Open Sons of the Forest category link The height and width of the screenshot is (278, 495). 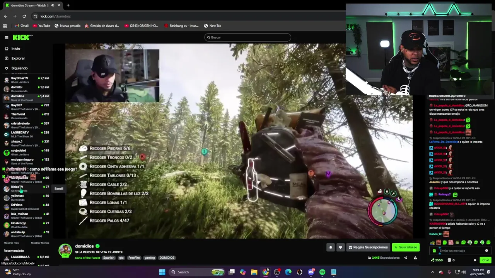pos(87,258)
